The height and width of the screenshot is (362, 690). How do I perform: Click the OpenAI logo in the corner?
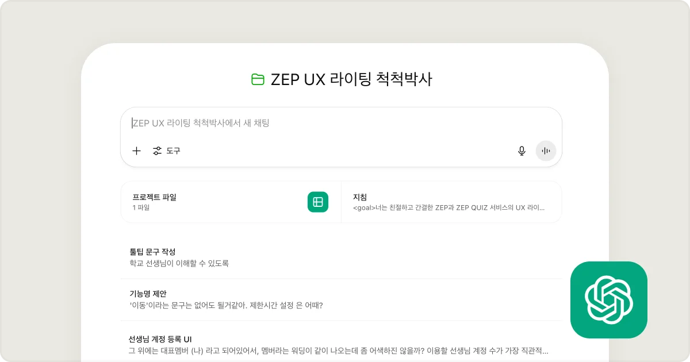click(609, 300)
